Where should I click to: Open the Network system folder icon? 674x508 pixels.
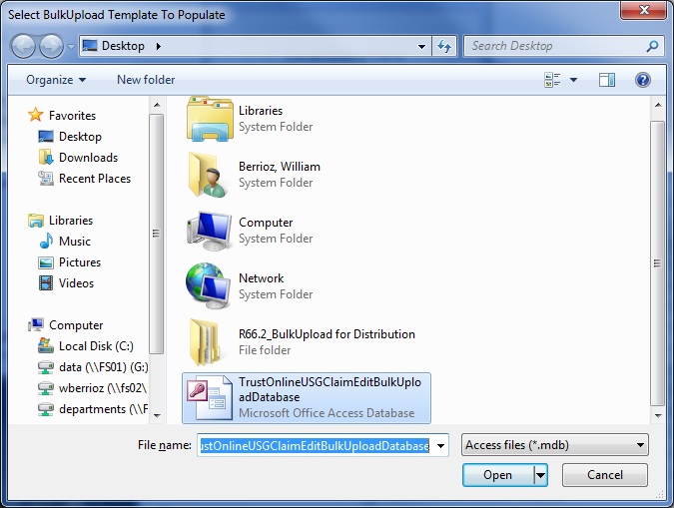pos(210,286)
